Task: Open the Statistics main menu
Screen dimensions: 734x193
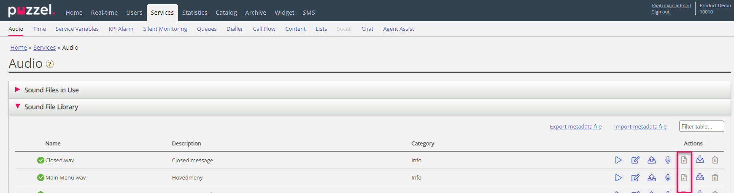Action: pos(194,13)
